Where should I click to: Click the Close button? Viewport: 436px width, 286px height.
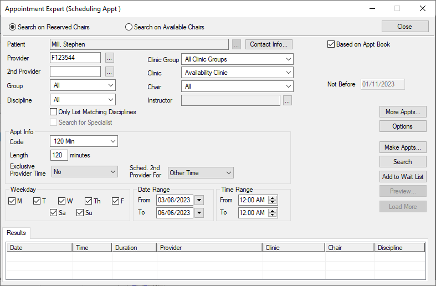click(x=405, y=27)
